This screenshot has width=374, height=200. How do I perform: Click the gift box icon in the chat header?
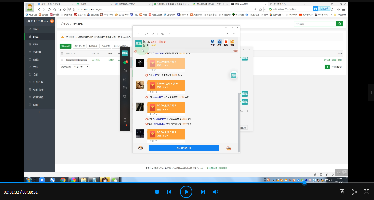click(x=226, y=42)
